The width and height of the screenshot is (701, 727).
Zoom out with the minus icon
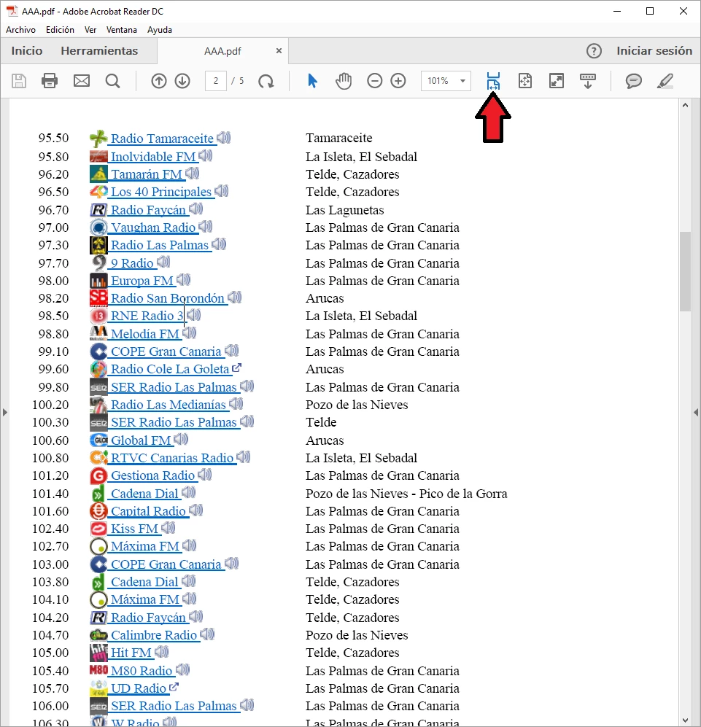374,81
